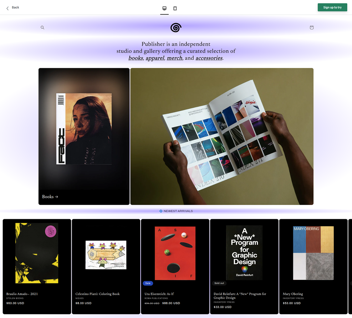Click the Books arrow link on the cover tile
Image resolution: width=352 pixels, height=318 pixels.
(x=50, y=197)
